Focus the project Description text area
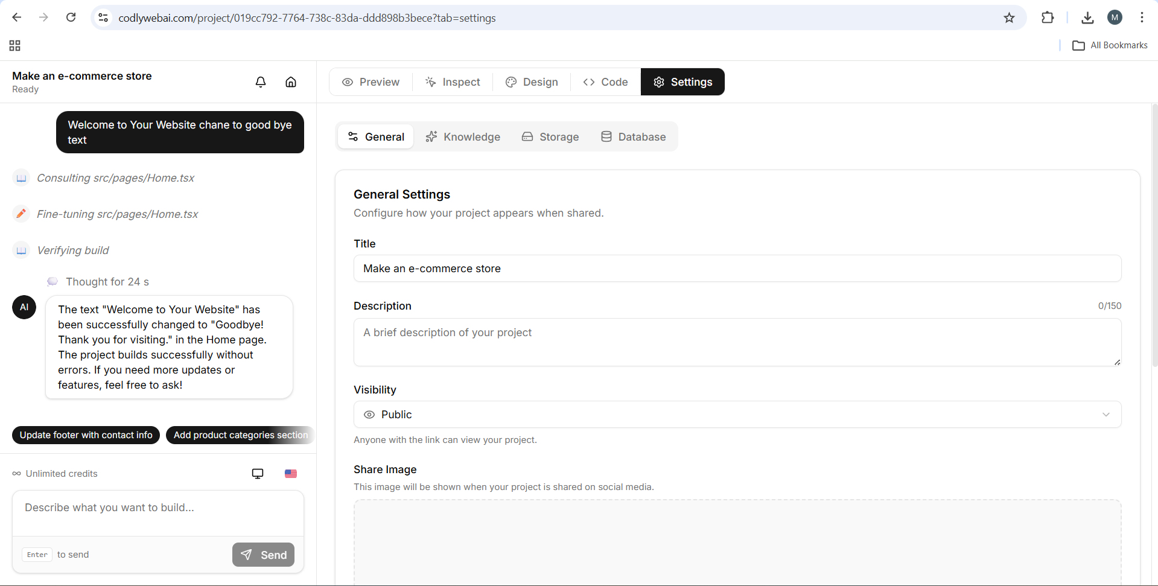The image size is (1158, 586). tap(737, 342)
